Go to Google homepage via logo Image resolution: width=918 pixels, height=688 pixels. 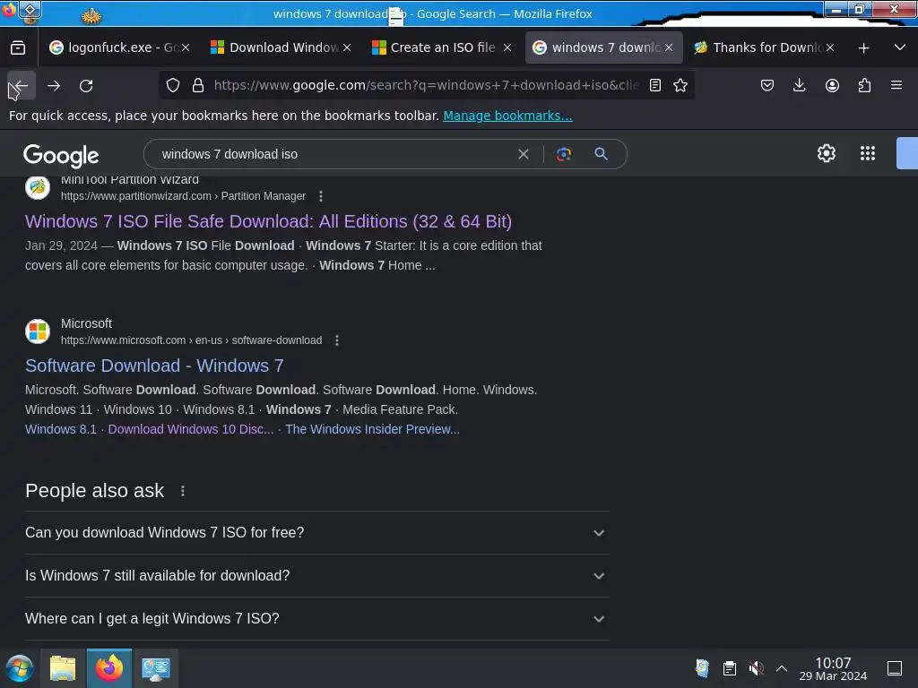click(61, 155)
